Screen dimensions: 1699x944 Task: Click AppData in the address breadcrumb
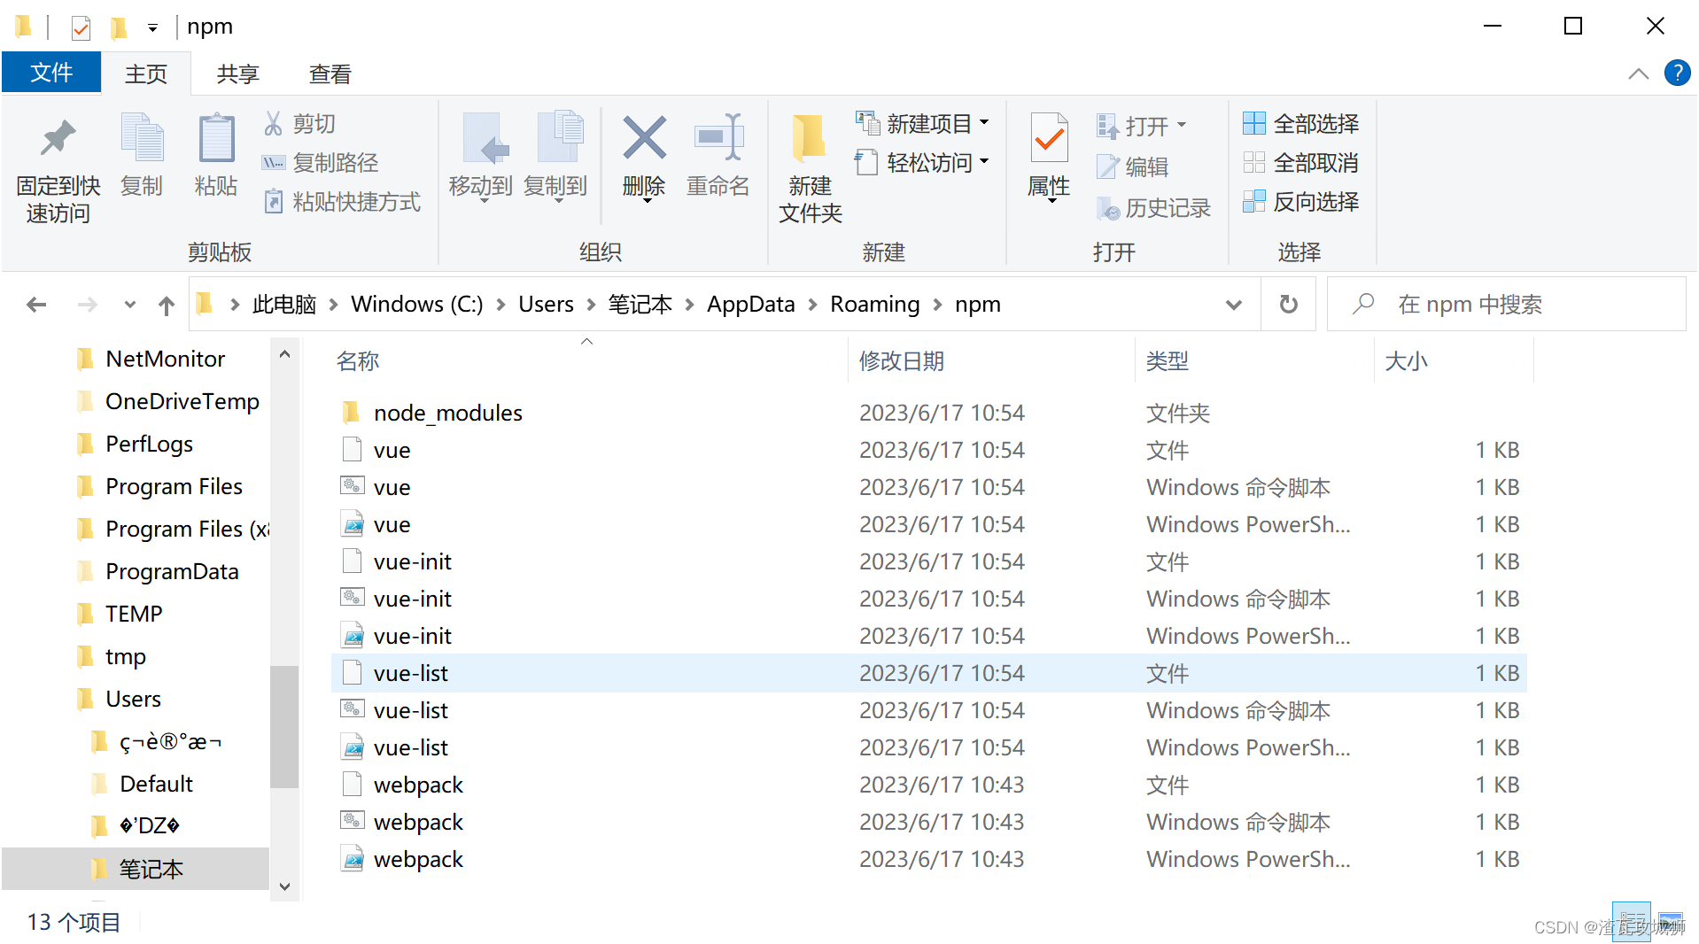click(751, 305)
